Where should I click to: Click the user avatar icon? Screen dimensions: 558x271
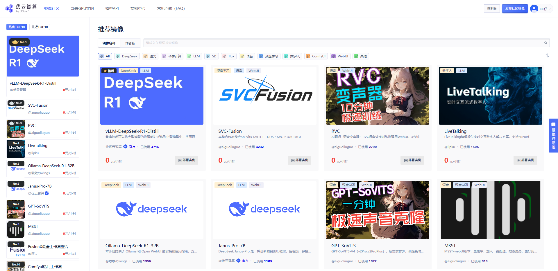point(534,9)
